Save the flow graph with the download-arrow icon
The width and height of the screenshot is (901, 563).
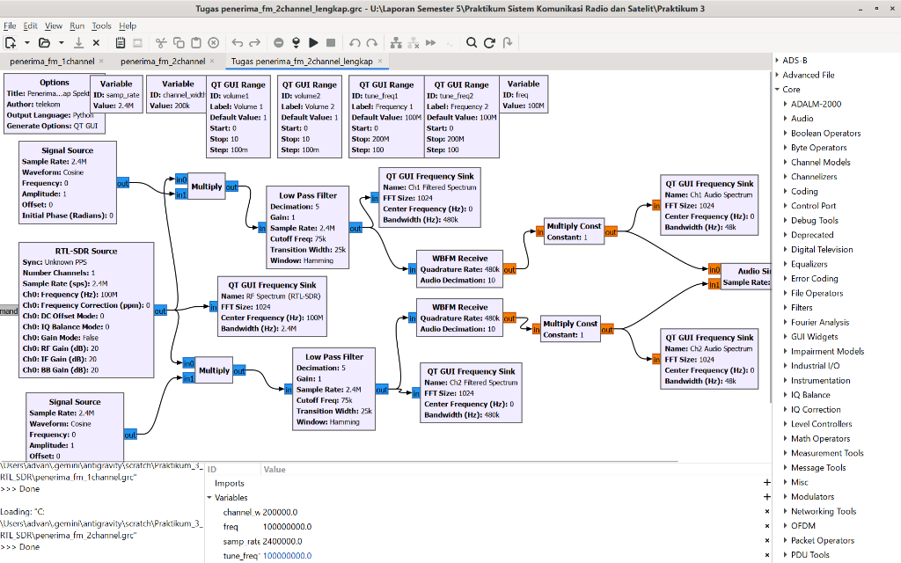[x=78, y=42]
